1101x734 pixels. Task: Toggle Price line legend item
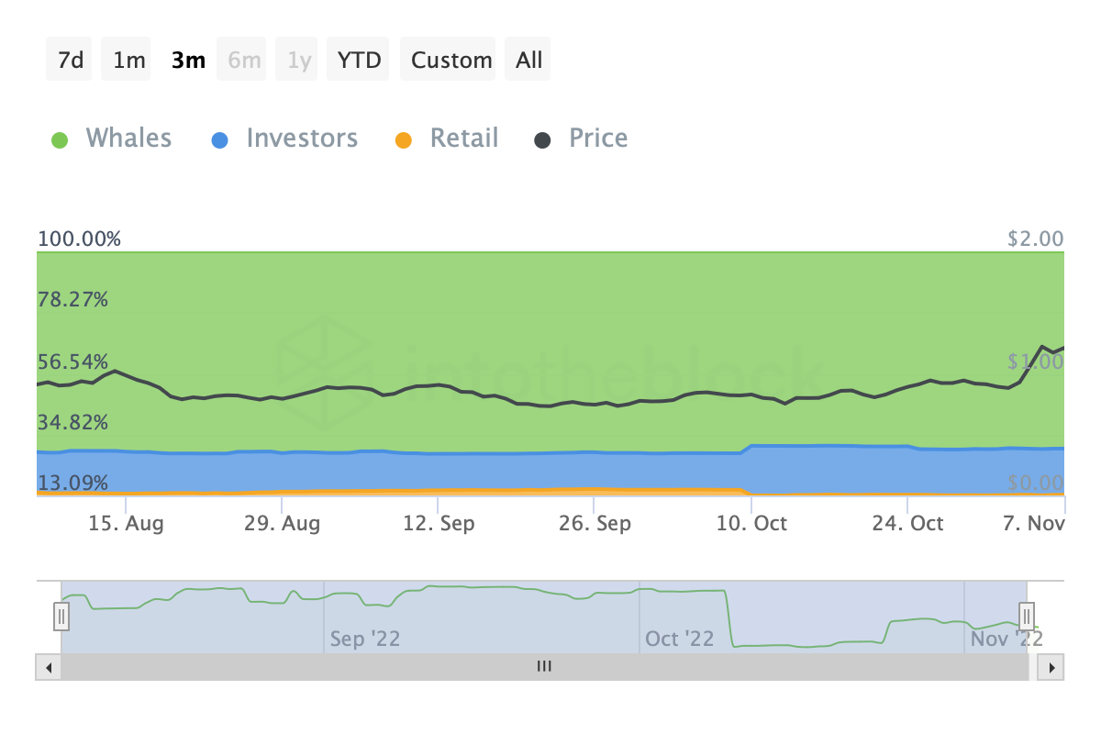point(598,139)
